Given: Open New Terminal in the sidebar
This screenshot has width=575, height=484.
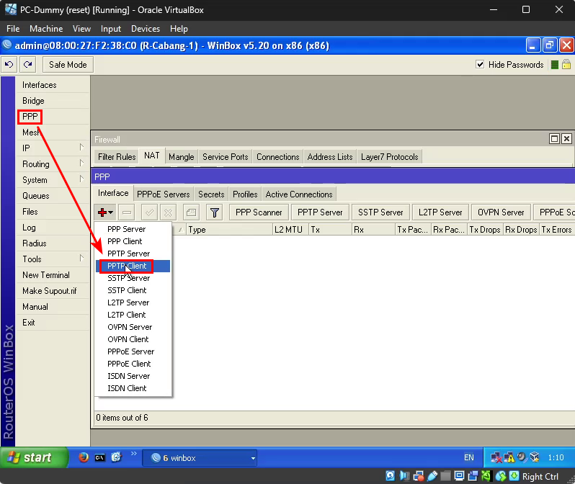Looking at the screenshot, I should tap(46, 275).
